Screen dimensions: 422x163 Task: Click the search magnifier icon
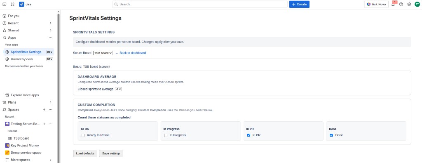(x=116, y=4)
